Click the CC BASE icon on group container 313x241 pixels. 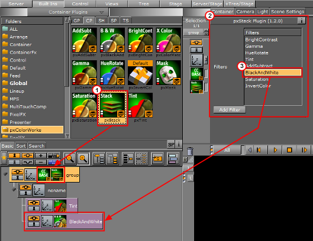[44, 174]
